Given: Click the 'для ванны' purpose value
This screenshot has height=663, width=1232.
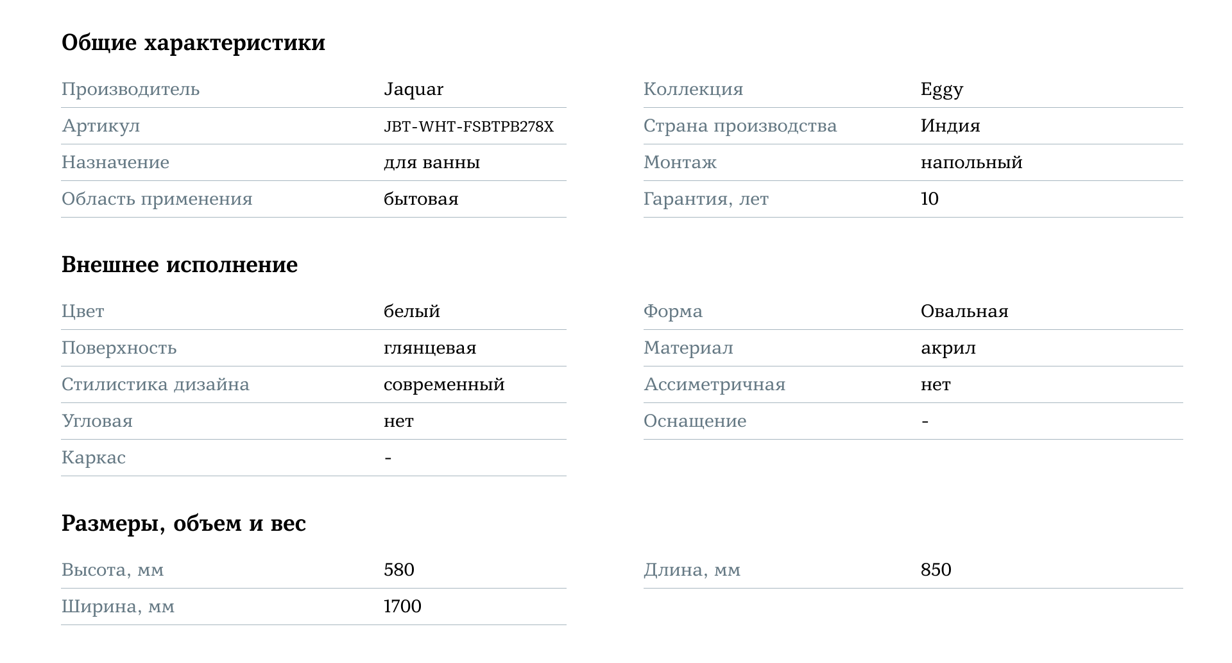Looking at the screenshot, I should point(431,162).
